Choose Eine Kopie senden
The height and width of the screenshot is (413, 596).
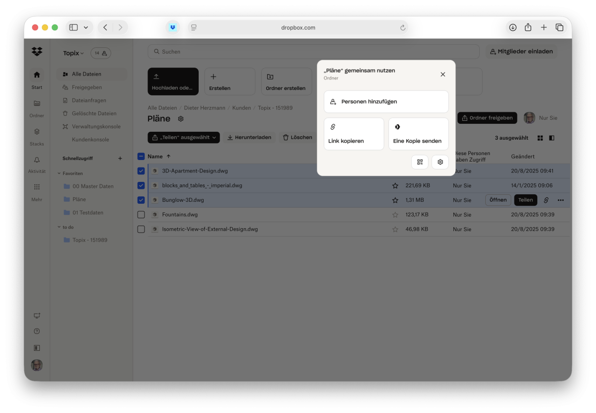pyautogui.click(x=419, y=134)
